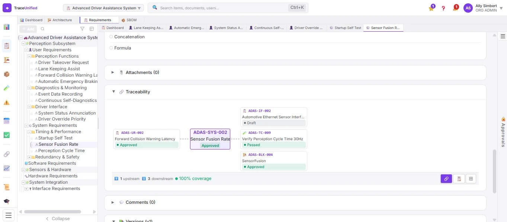
Task: Switch traceability to link graph view
Action: (x=446, y=179)
